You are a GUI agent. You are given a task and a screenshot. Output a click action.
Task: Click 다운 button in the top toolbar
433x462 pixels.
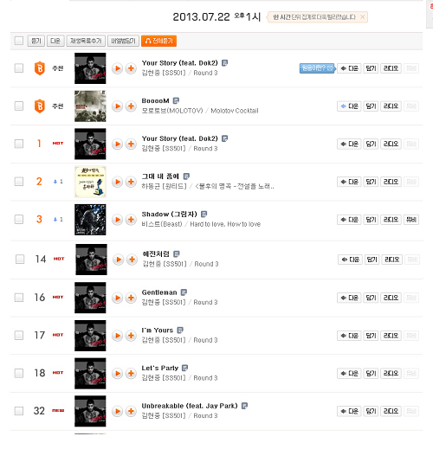pyautogui.click(x=55, y=41)
